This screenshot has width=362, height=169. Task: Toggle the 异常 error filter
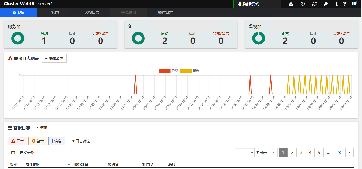17,141
